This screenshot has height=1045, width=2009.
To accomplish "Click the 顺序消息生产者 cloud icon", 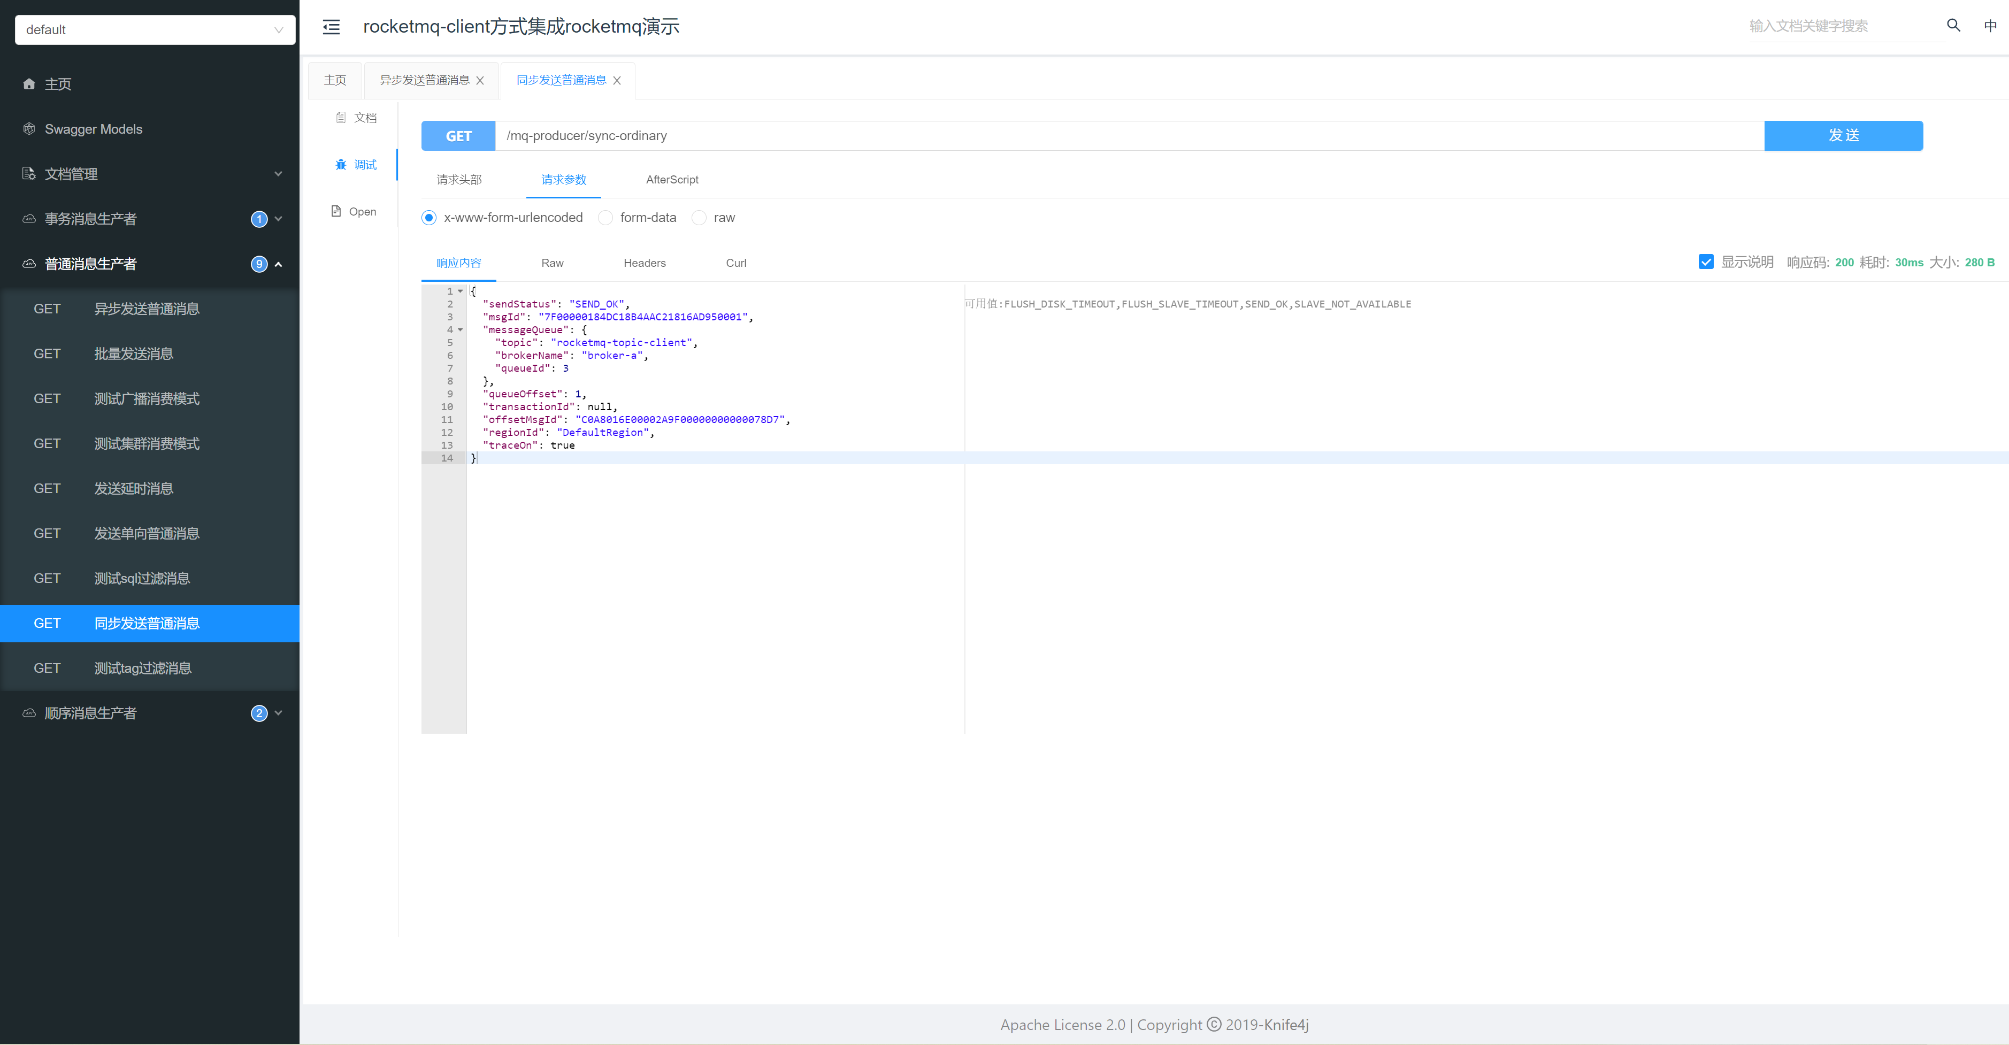I will (29, 713).
